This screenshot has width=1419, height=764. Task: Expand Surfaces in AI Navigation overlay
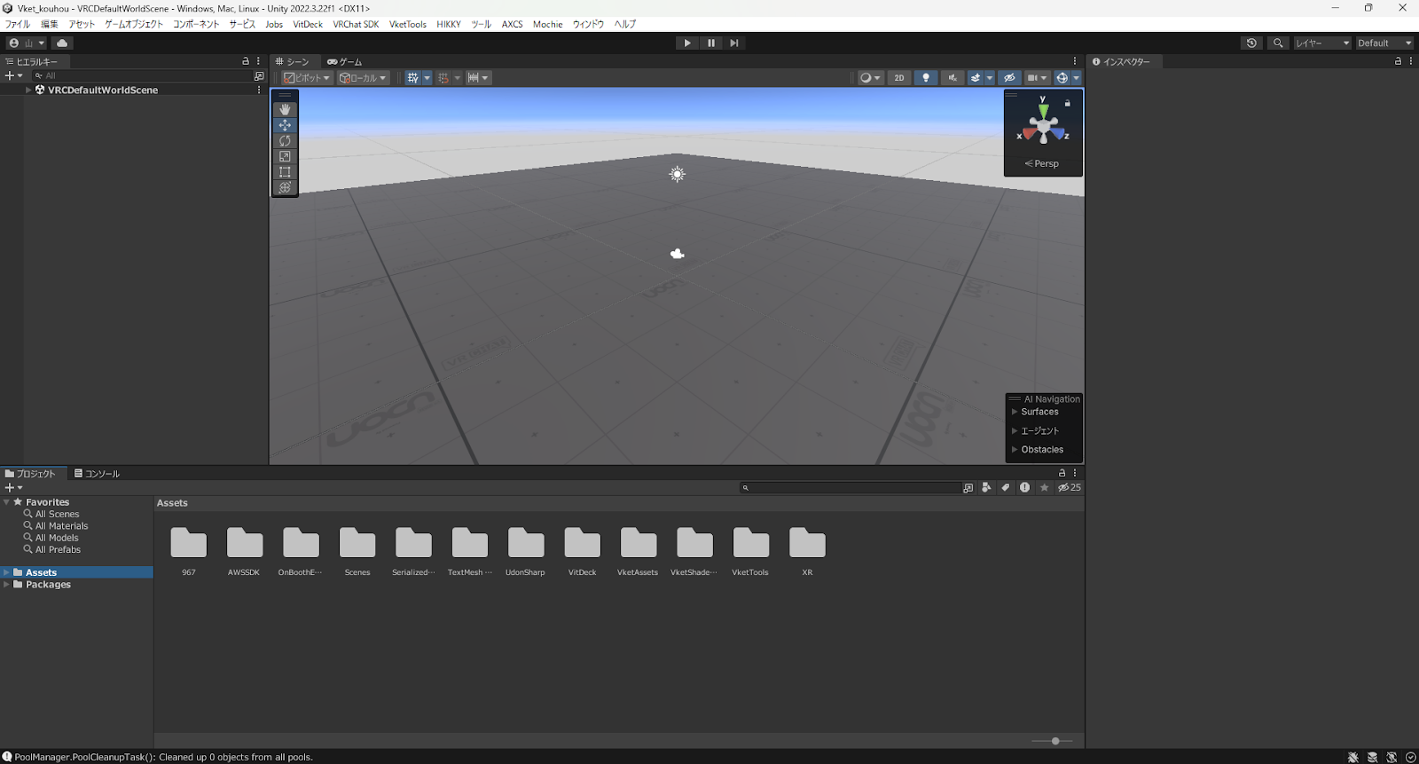1015,412
